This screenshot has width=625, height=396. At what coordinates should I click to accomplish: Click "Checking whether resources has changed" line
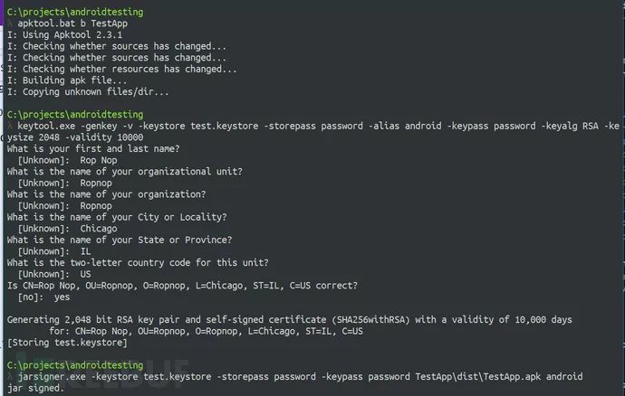(122, 69)
